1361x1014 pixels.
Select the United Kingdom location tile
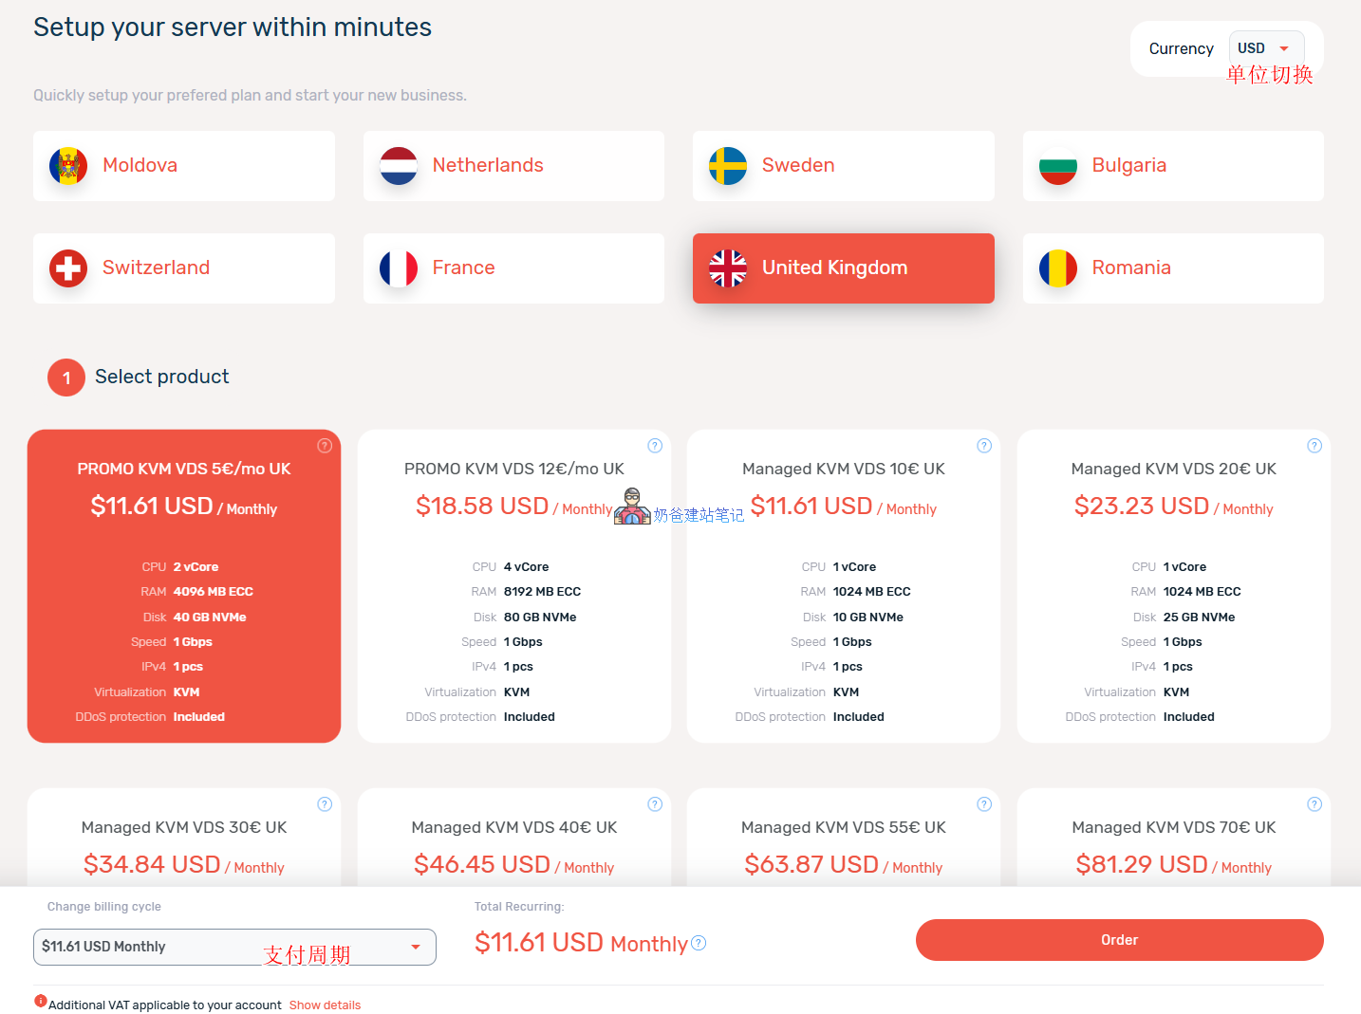(x=843, y=268)
